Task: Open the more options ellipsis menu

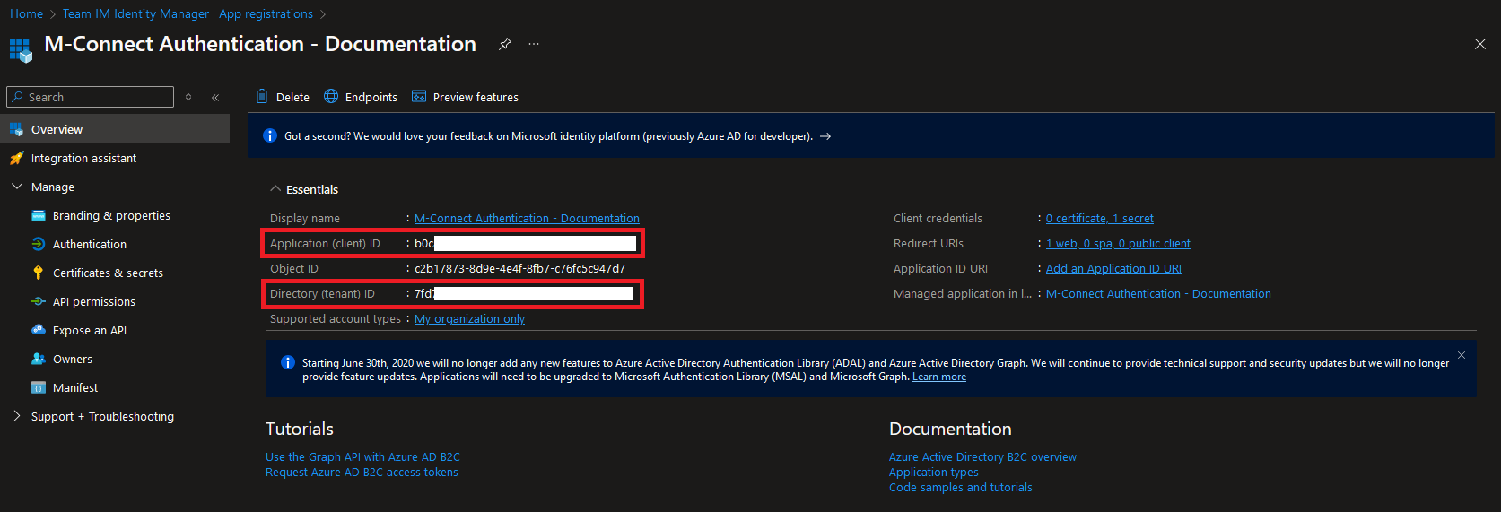Action: (x=534, y=44)
